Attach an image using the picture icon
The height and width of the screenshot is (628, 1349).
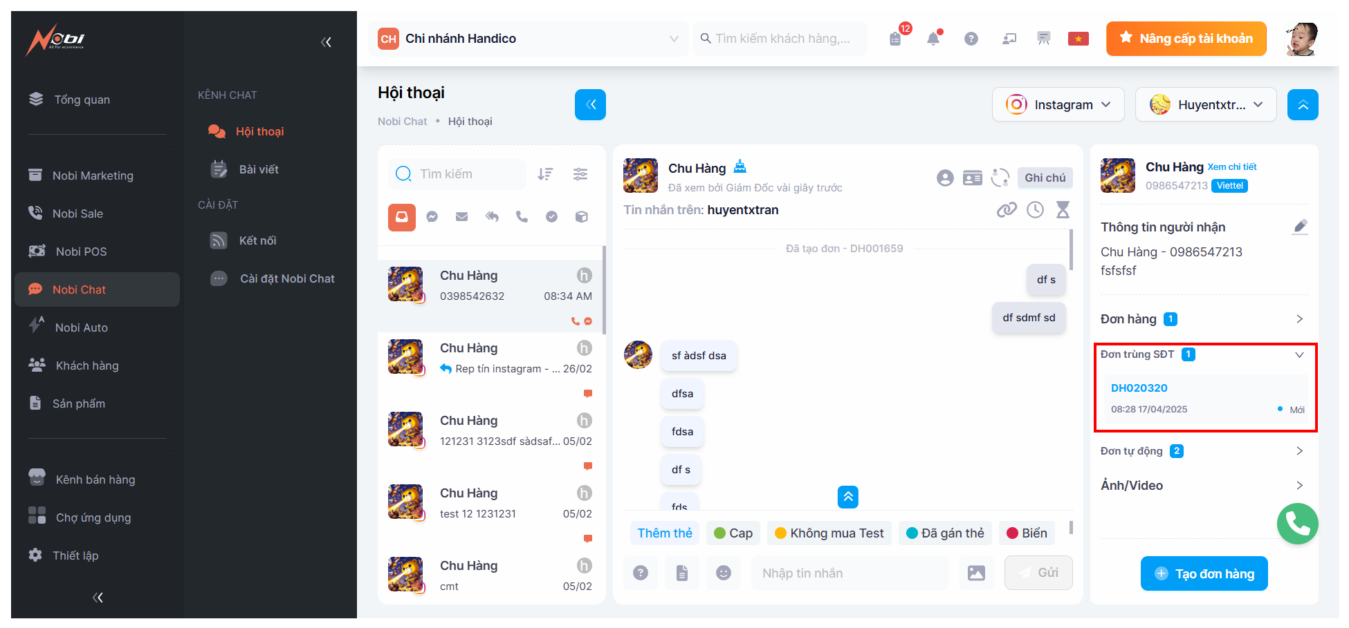point(976,573)
